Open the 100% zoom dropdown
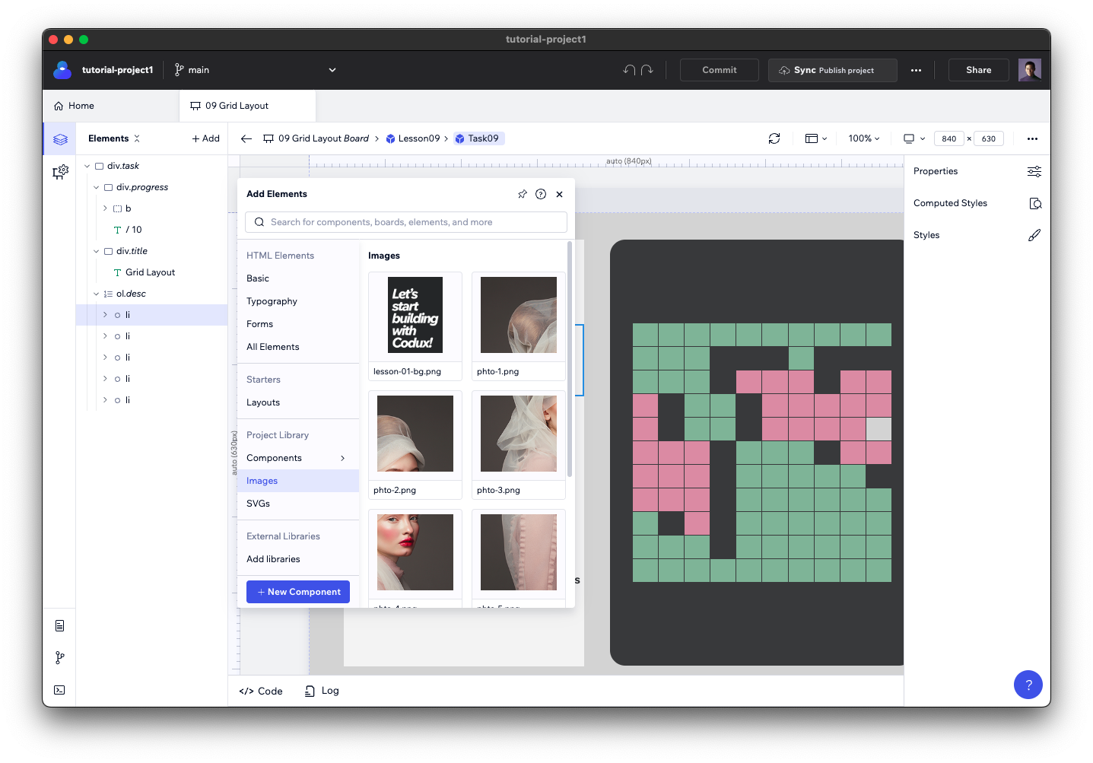 (864, 138)
